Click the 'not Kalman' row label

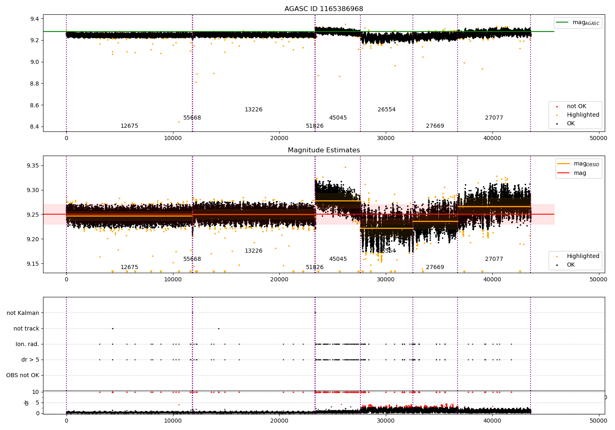[x=23, y=313]
